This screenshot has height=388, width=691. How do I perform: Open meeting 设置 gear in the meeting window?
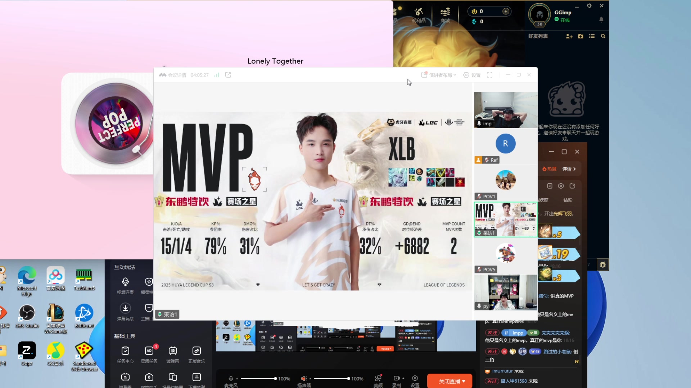[x=472, y=75]
